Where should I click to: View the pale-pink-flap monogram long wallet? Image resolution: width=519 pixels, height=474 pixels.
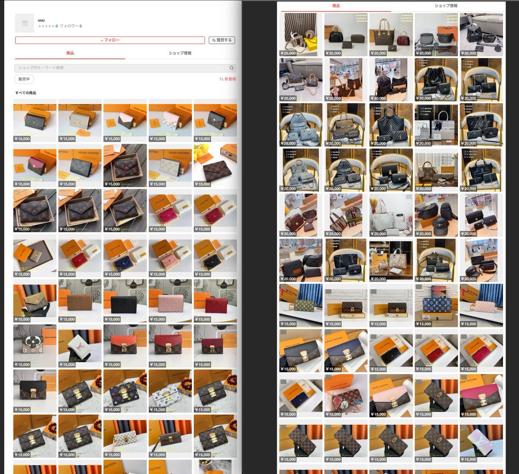391,396
